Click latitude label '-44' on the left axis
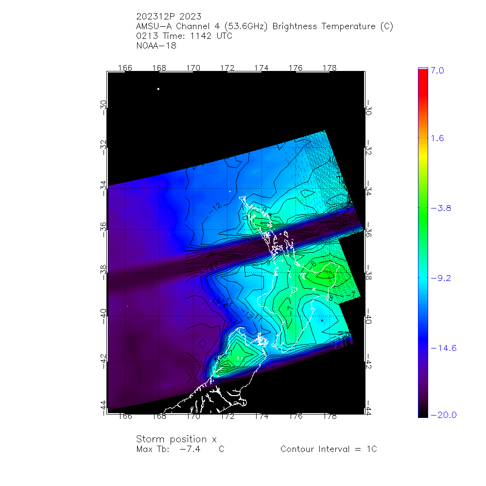 click(x=103, y=408)
